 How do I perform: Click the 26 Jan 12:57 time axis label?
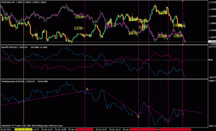click(101, 130)
